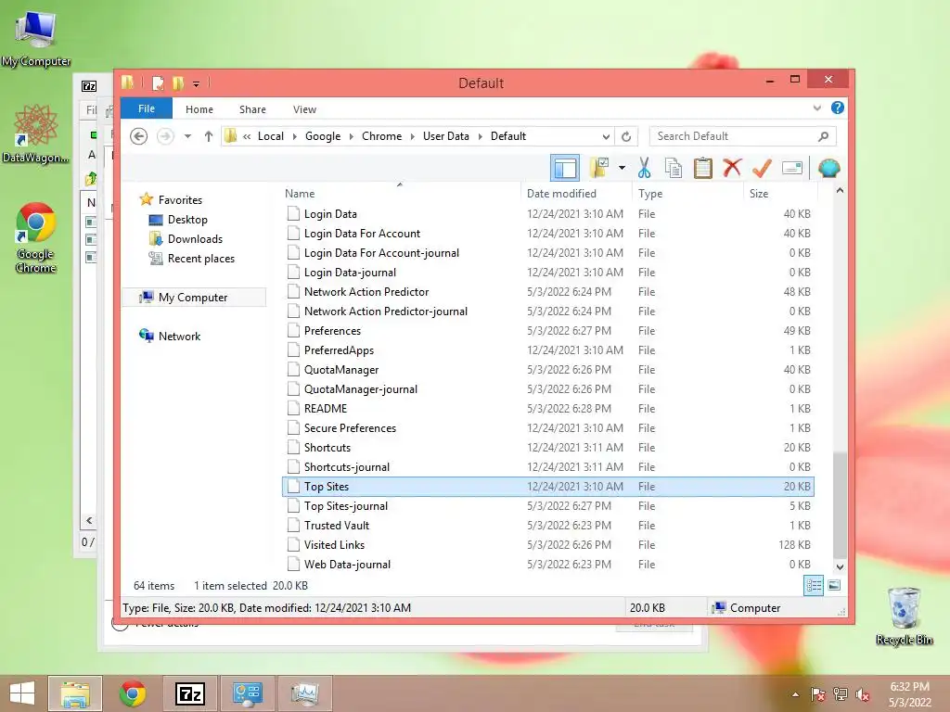The width and height of the screenshot is (950, 712).
Task: Show hidden breadcrumb path with double chevron
Action: click(x=247, y=136)
